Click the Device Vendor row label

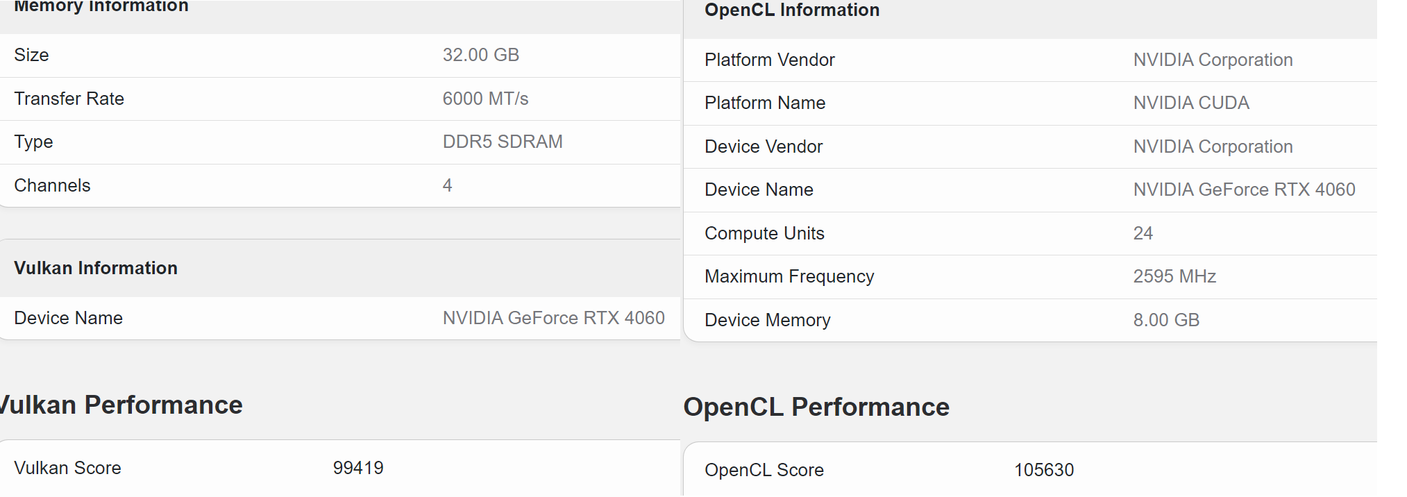763,146
